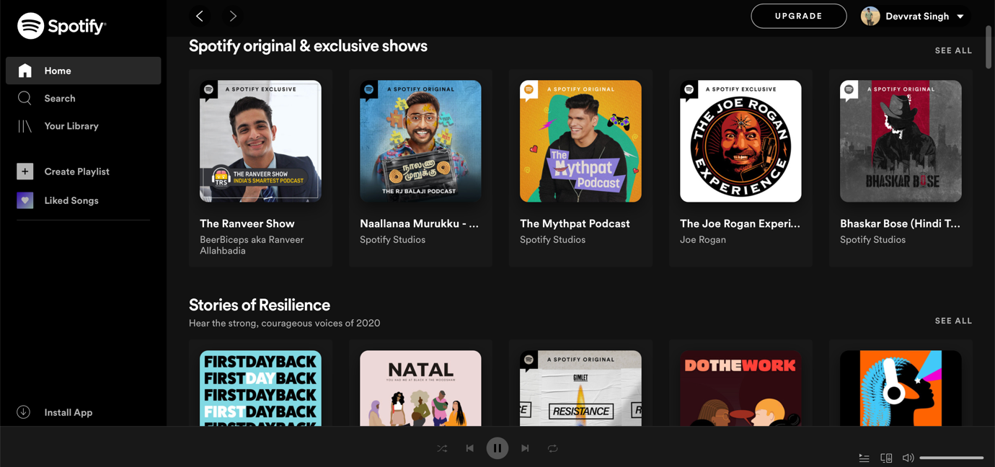Screen dimensions: 995x467
Task: Go to Home in the sidebar
Action: (83, 71)
